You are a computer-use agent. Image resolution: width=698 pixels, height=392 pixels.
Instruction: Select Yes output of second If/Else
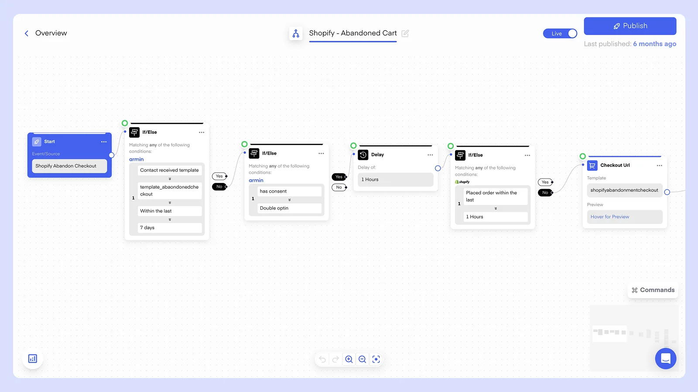click(339, 177)
